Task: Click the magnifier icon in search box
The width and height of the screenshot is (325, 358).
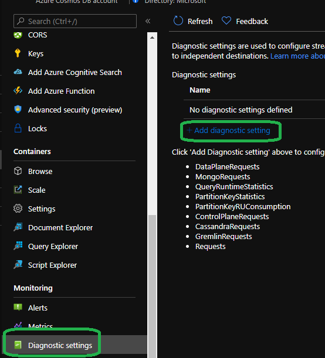Action: click(21, 21)
